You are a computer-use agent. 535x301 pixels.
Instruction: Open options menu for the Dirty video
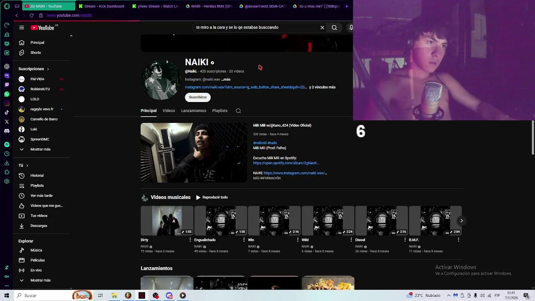point(190,240)
